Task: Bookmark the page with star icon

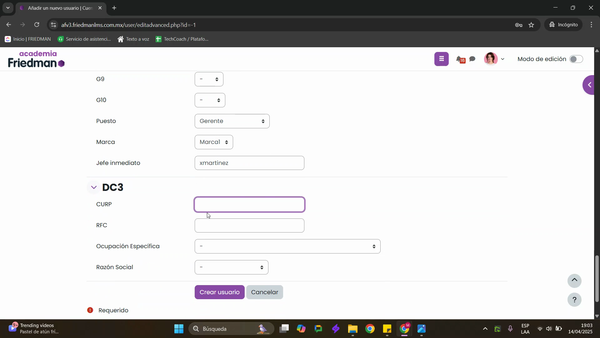Action: 531,25
